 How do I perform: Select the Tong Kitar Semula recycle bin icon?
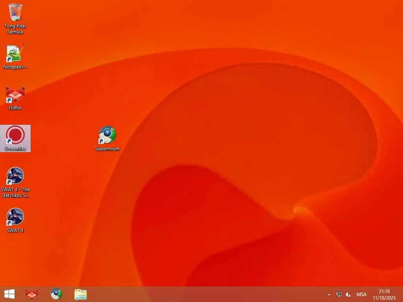[x=15, y=18]
